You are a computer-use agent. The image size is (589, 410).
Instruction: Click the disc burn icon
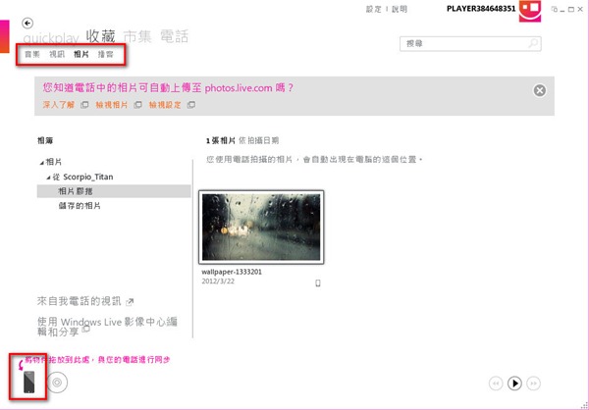pos(57,383)
